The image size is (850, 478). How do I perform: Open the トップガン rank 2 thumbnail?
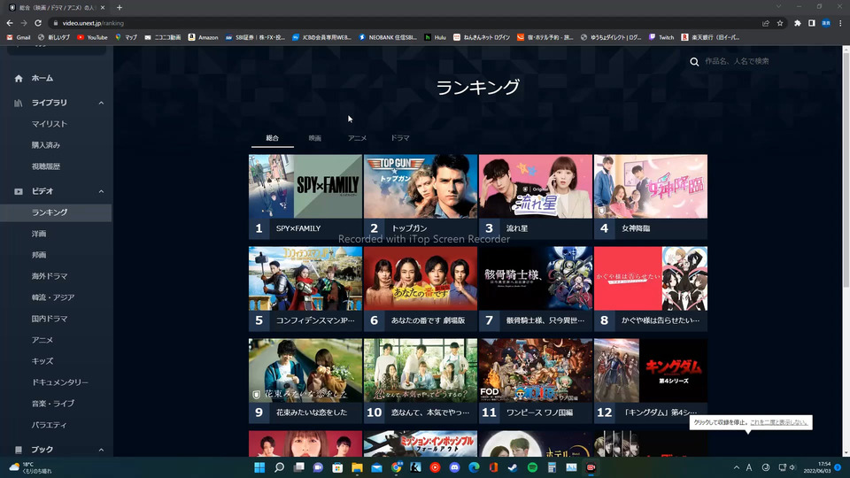[x=421, y=187]
